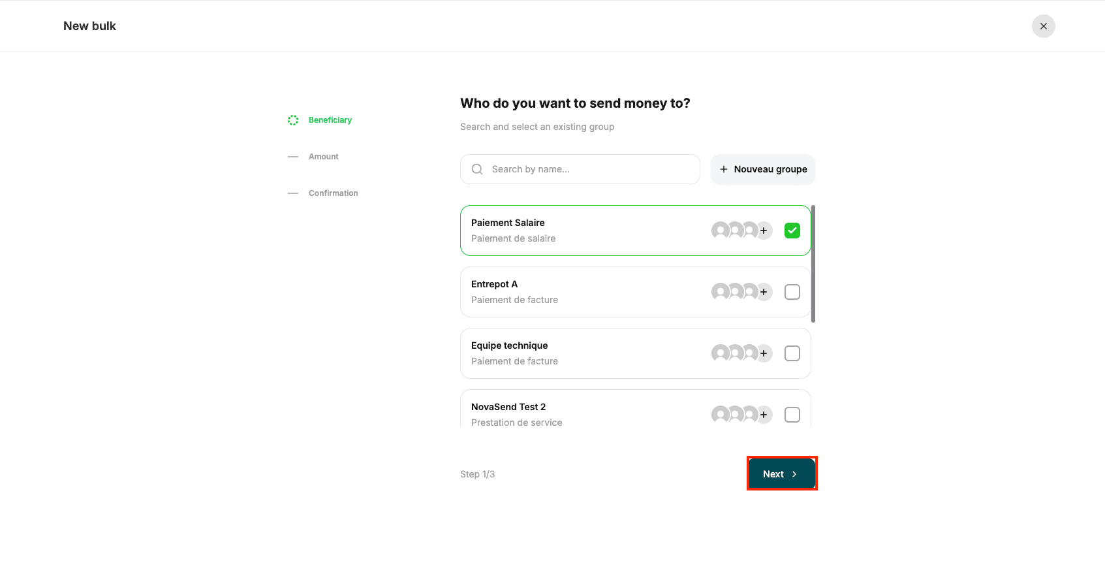Select the Amount step in the sidebar
This screenshot has height=561, width=1105.
click(324, 156)
